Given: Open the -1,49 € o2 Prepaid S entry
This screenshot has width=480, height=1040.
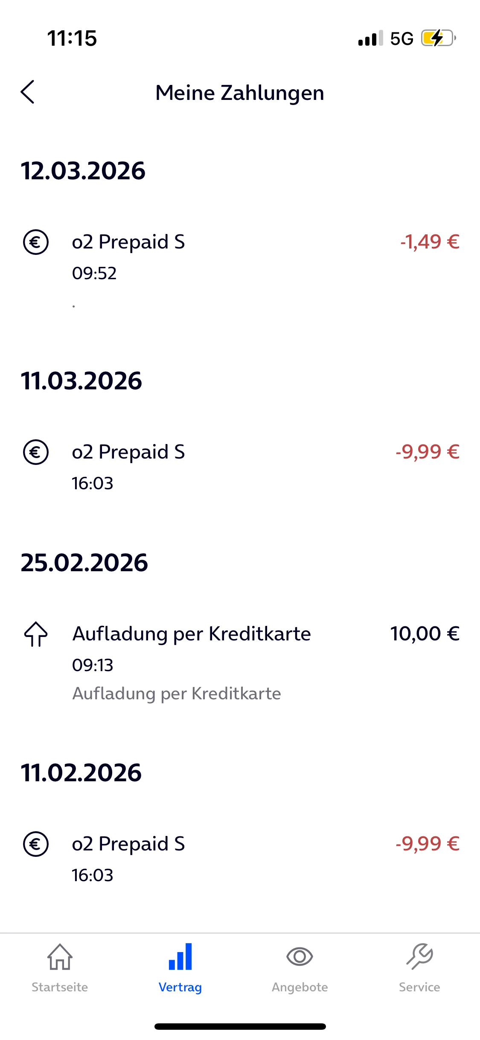Looking at the screenshot, I should 128,242.
